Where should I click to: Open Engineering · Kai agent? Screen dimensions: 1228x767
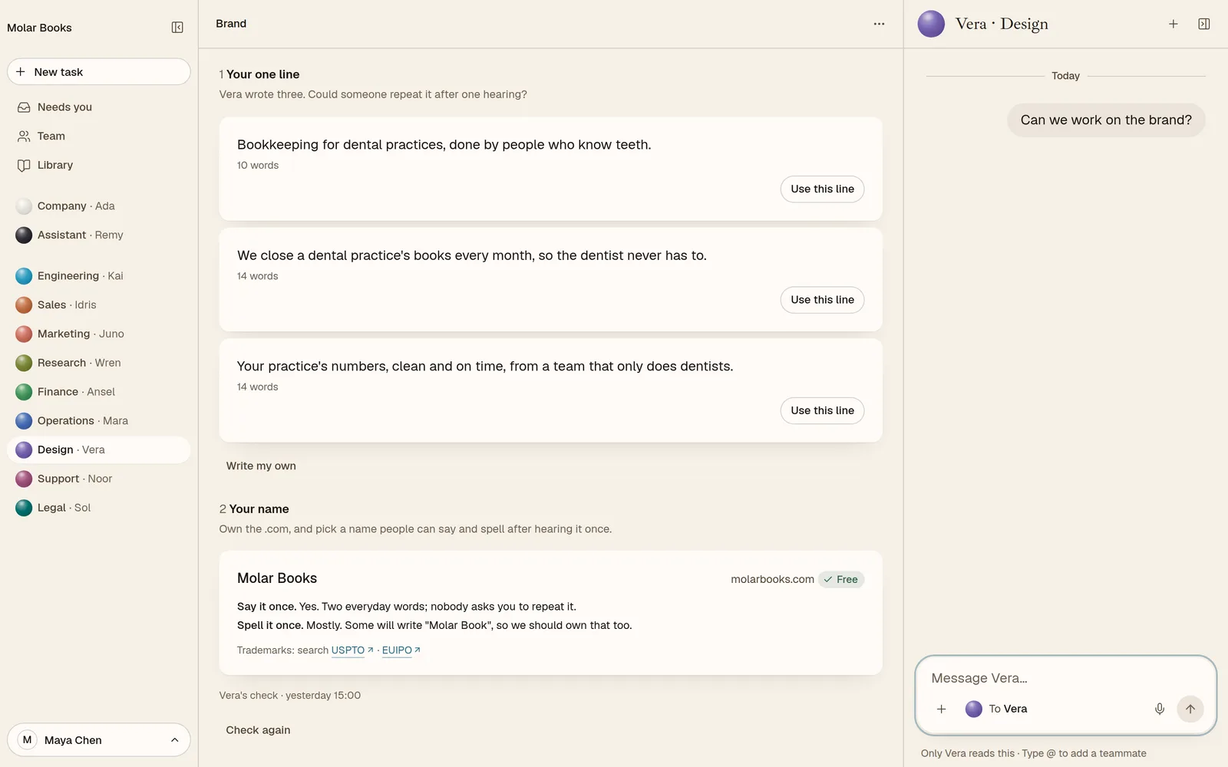(x=98, y=276)
